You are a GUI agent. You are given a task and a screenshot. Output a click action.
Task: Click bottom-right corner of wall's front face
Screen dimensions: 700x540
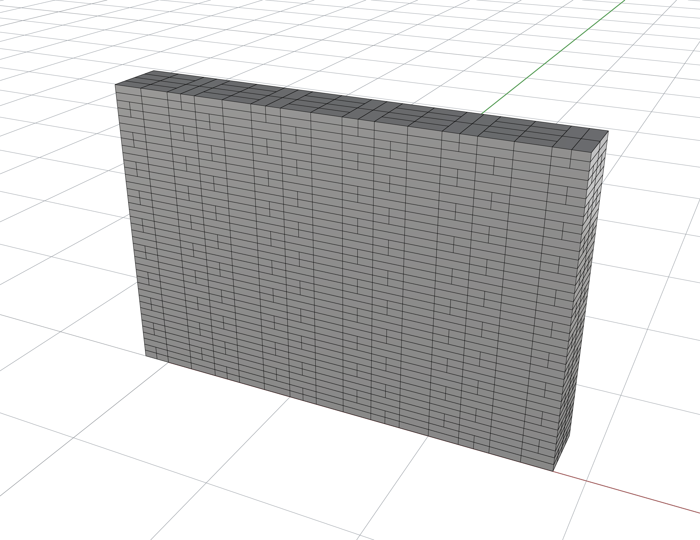point(553,471)
